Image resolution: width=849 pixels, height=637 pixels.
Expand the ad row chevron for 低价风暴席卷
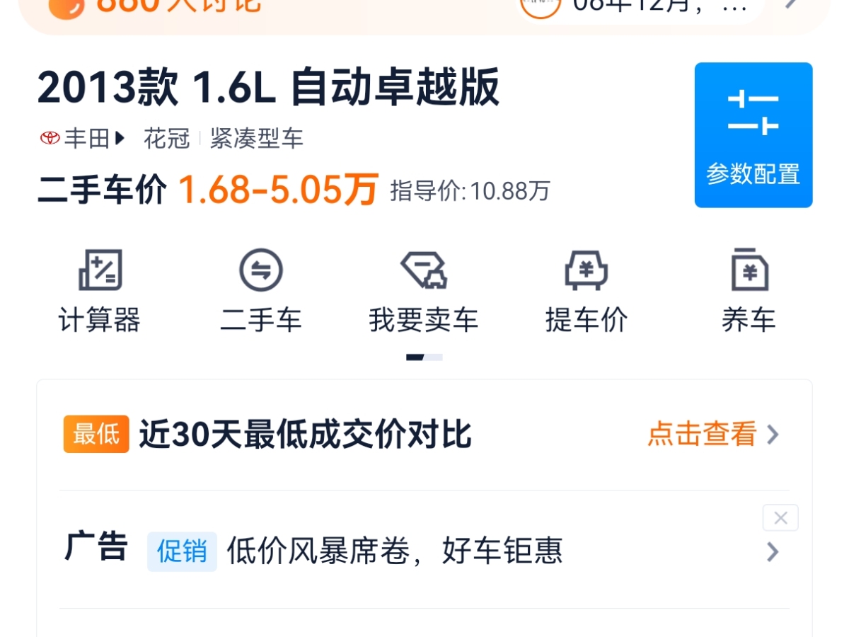click(773, 552)
